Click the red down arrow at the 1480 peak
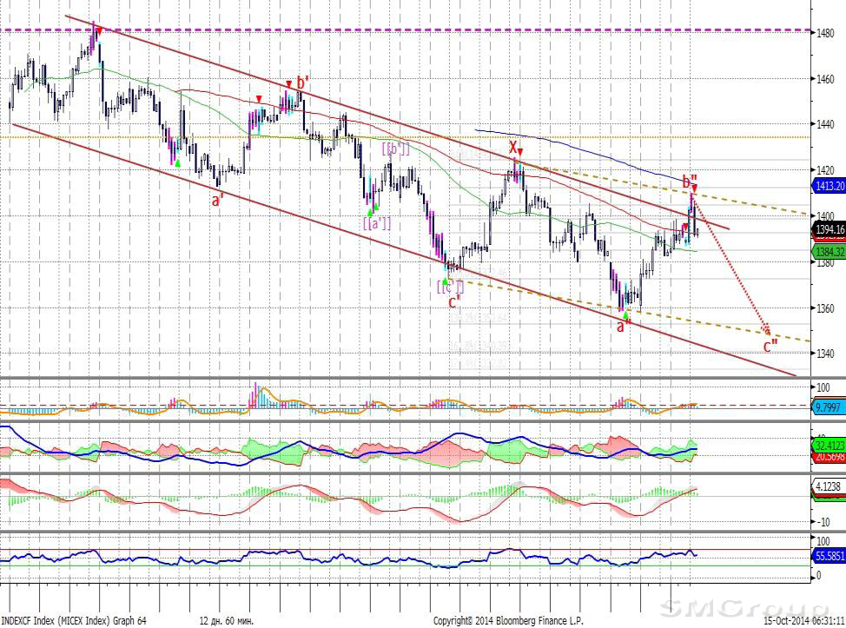Image resolution: width=846 pixels, height=628 pixels. (99, 32)
